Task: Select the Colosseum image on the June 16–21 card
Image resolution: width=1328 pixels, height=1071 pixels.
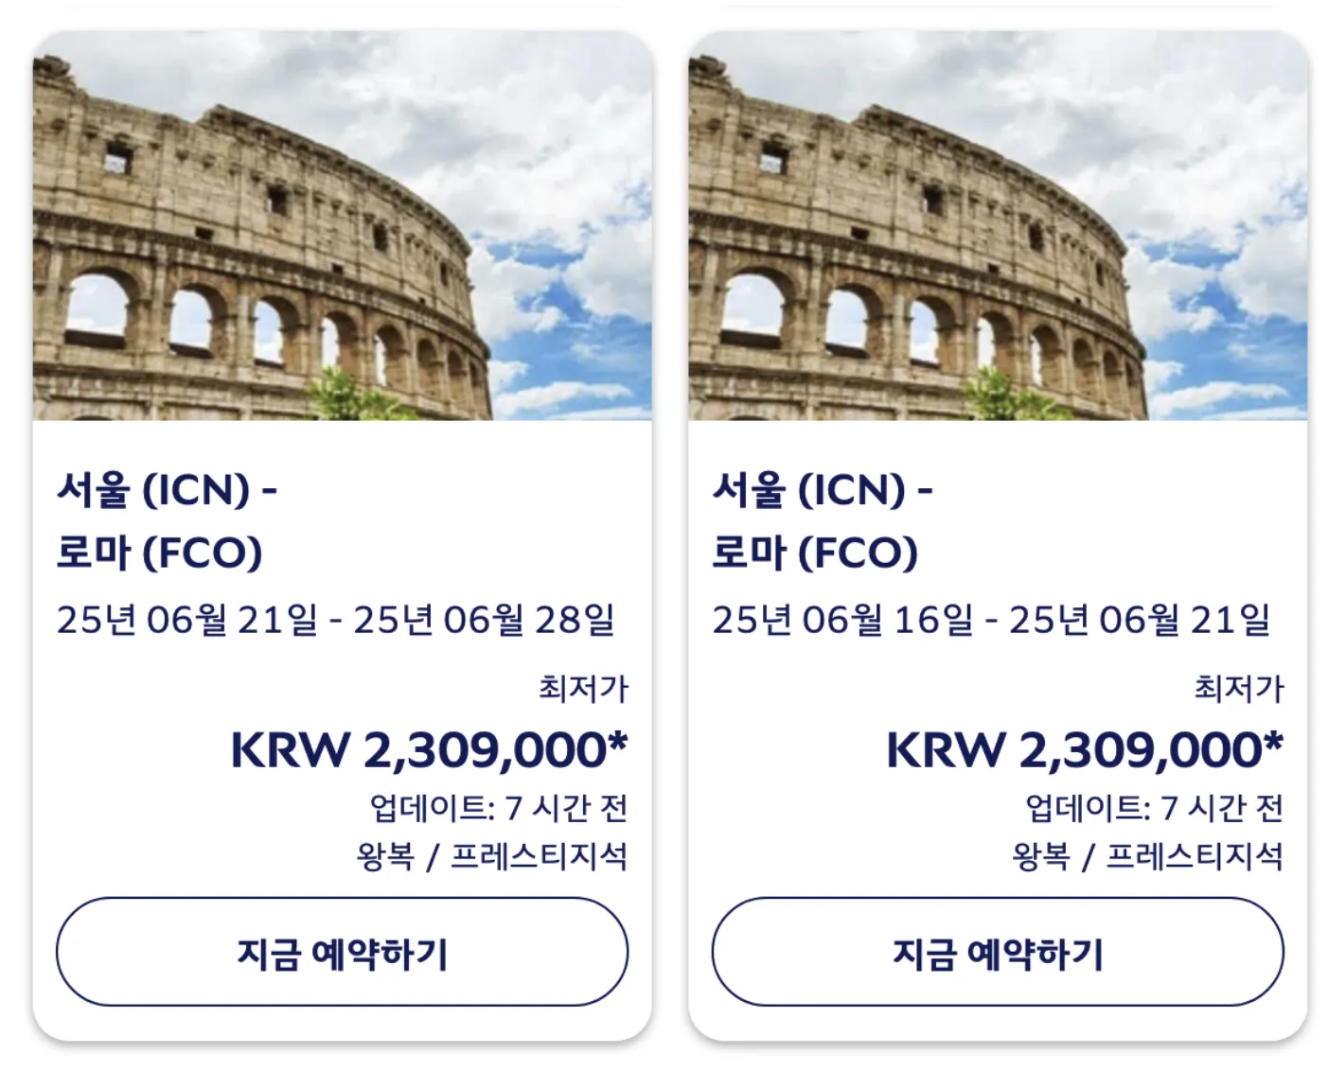Action: click(x=998, y=227)
